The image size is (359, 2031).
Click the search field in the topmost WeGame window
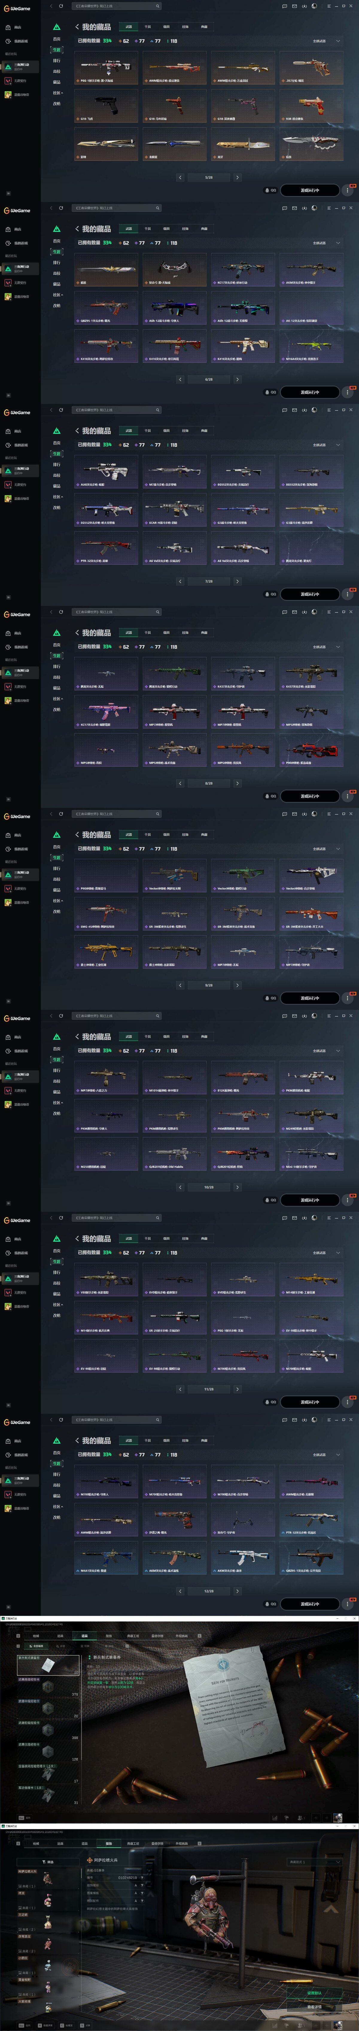pos(116,6)
